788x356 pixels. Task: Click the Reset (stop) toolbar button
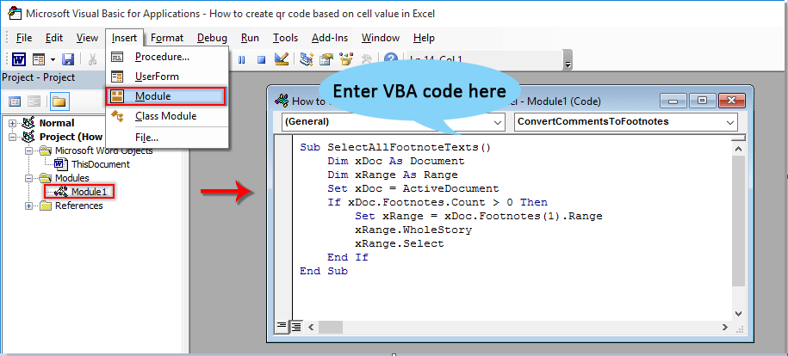coord(259,59)
